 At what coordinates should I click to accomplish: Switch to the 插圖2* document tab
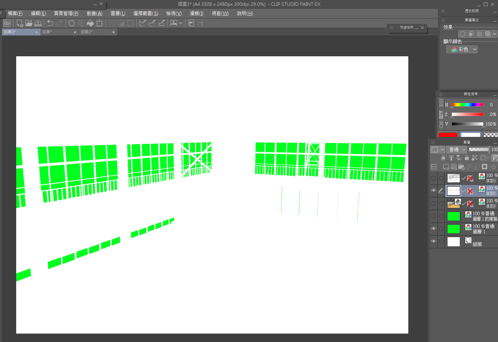point(98,32)
